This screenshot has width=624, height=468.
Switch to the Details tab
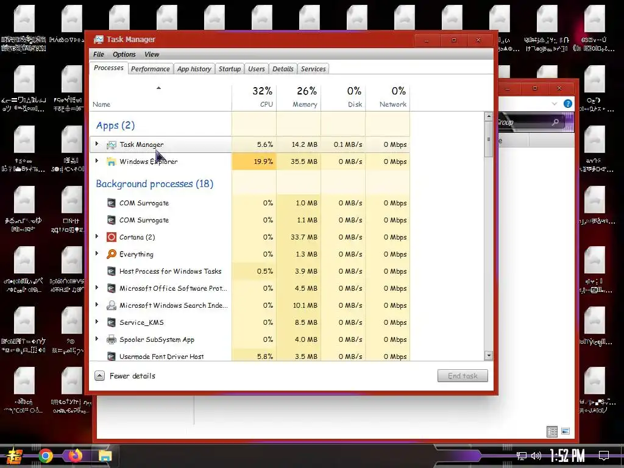(x=283, y=69)
